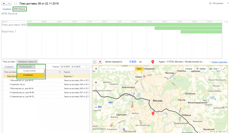
Task: Mark document as favorite with star
Action: 16,3
